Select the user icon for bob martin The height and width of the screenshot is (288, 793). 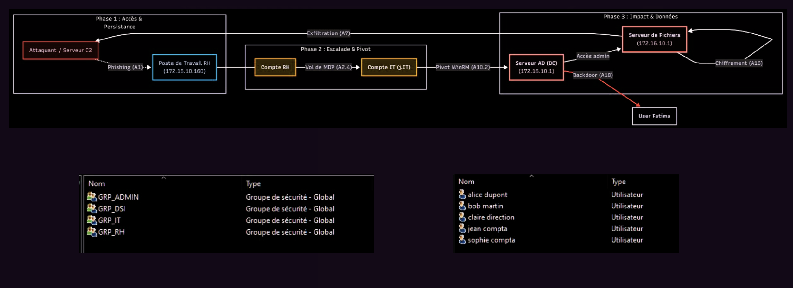tap(462, 206)
